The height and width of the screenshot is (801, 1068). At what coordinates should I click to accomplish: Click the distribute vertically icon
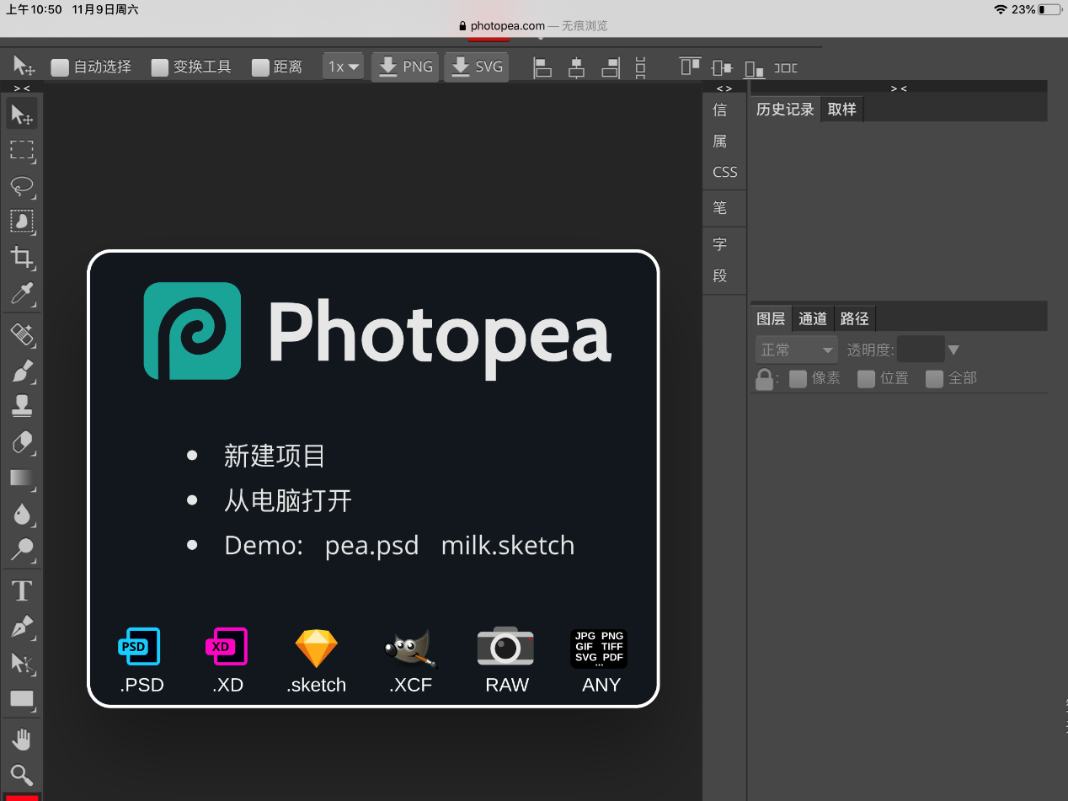(641, 67)
